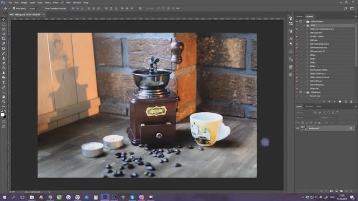
Task: Select the Lasso tool
Action: [x=3, y=29]
